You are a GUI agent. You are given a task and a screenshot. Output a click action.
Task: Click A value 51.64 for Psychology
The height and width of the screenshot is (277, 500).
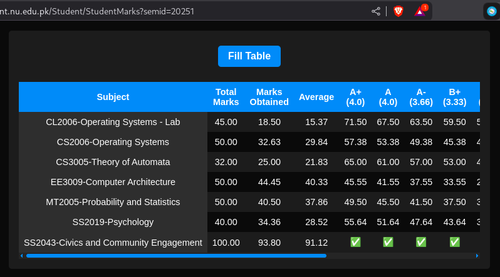(x=388, y=222)
